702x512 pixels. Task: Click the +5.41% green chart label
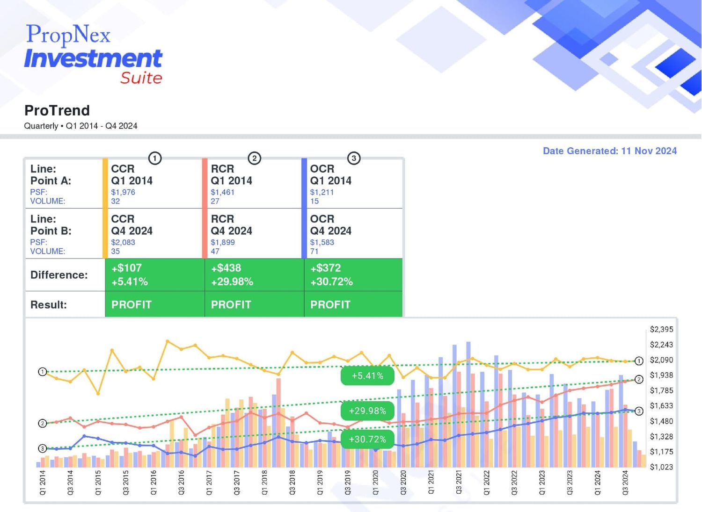pyautogui.click(x=367, y=376)
